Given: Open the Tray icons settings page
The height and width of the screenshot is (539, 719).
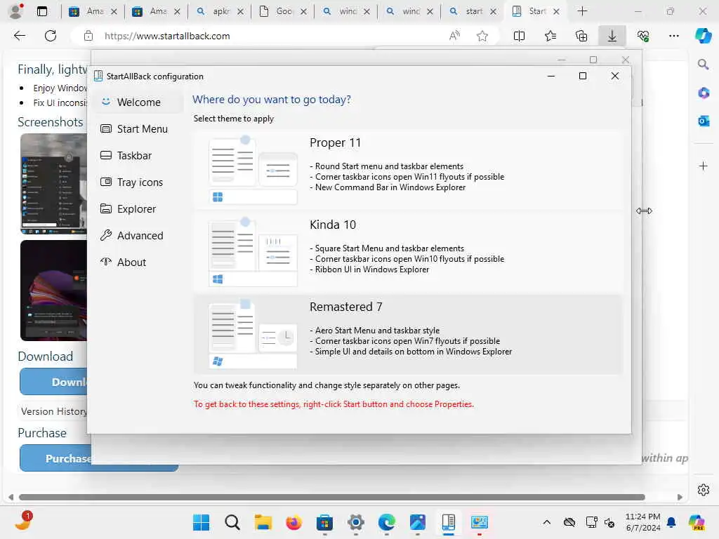Looking at the screenshot, I should 138,182.
